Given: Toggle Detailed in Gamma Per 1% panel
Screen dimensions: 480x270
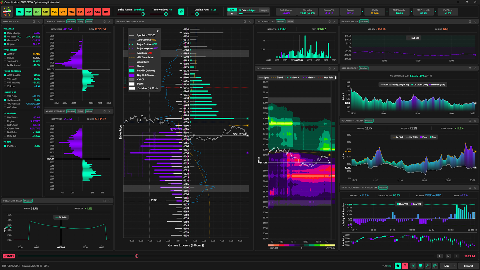Looking at the screenshot, I should click(x=364, y=21).
